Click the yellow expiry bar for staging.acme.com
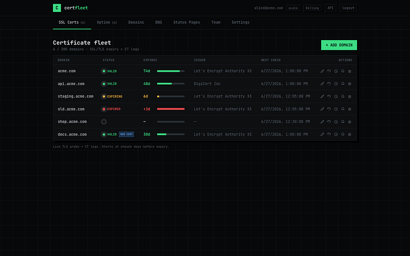The image size is (410, 256). click(x=171, y=96)
